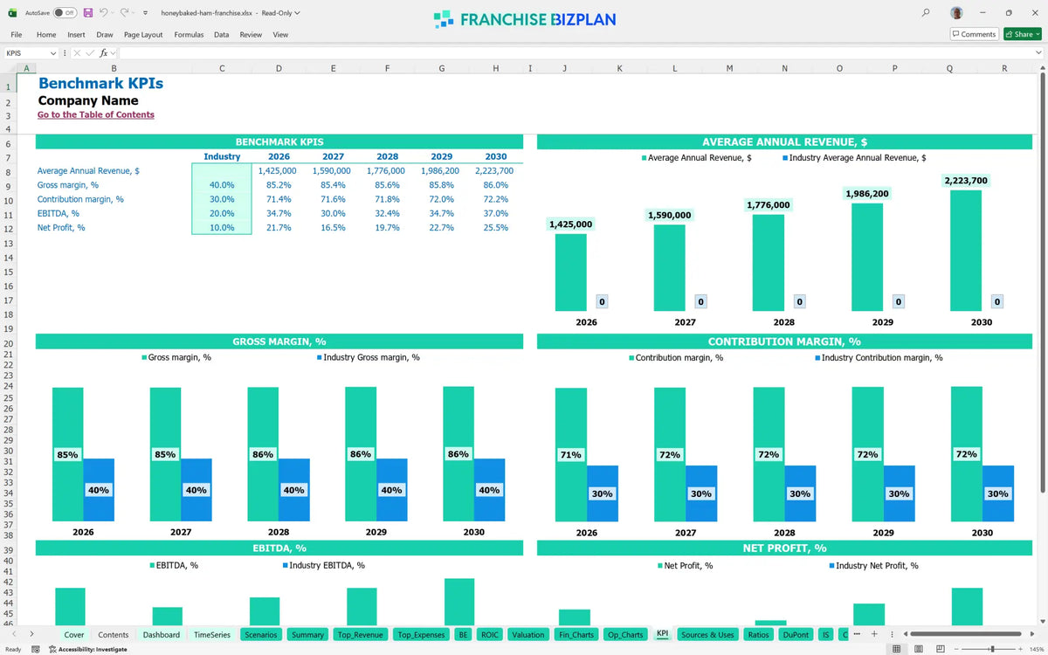Open the Undo history dropdown arrow

[114, 13]
